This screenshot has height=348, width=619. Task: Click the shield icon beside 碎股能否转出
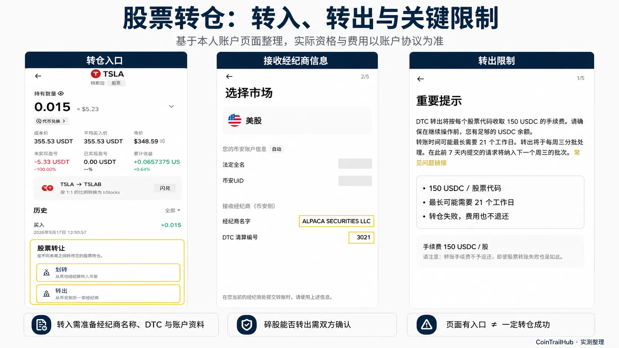[x=247, y=325]
